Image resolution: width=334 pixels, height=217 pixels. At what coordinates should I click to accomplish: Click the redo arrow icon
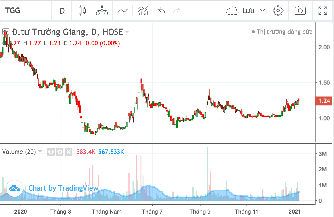click(x=177, y=11)
